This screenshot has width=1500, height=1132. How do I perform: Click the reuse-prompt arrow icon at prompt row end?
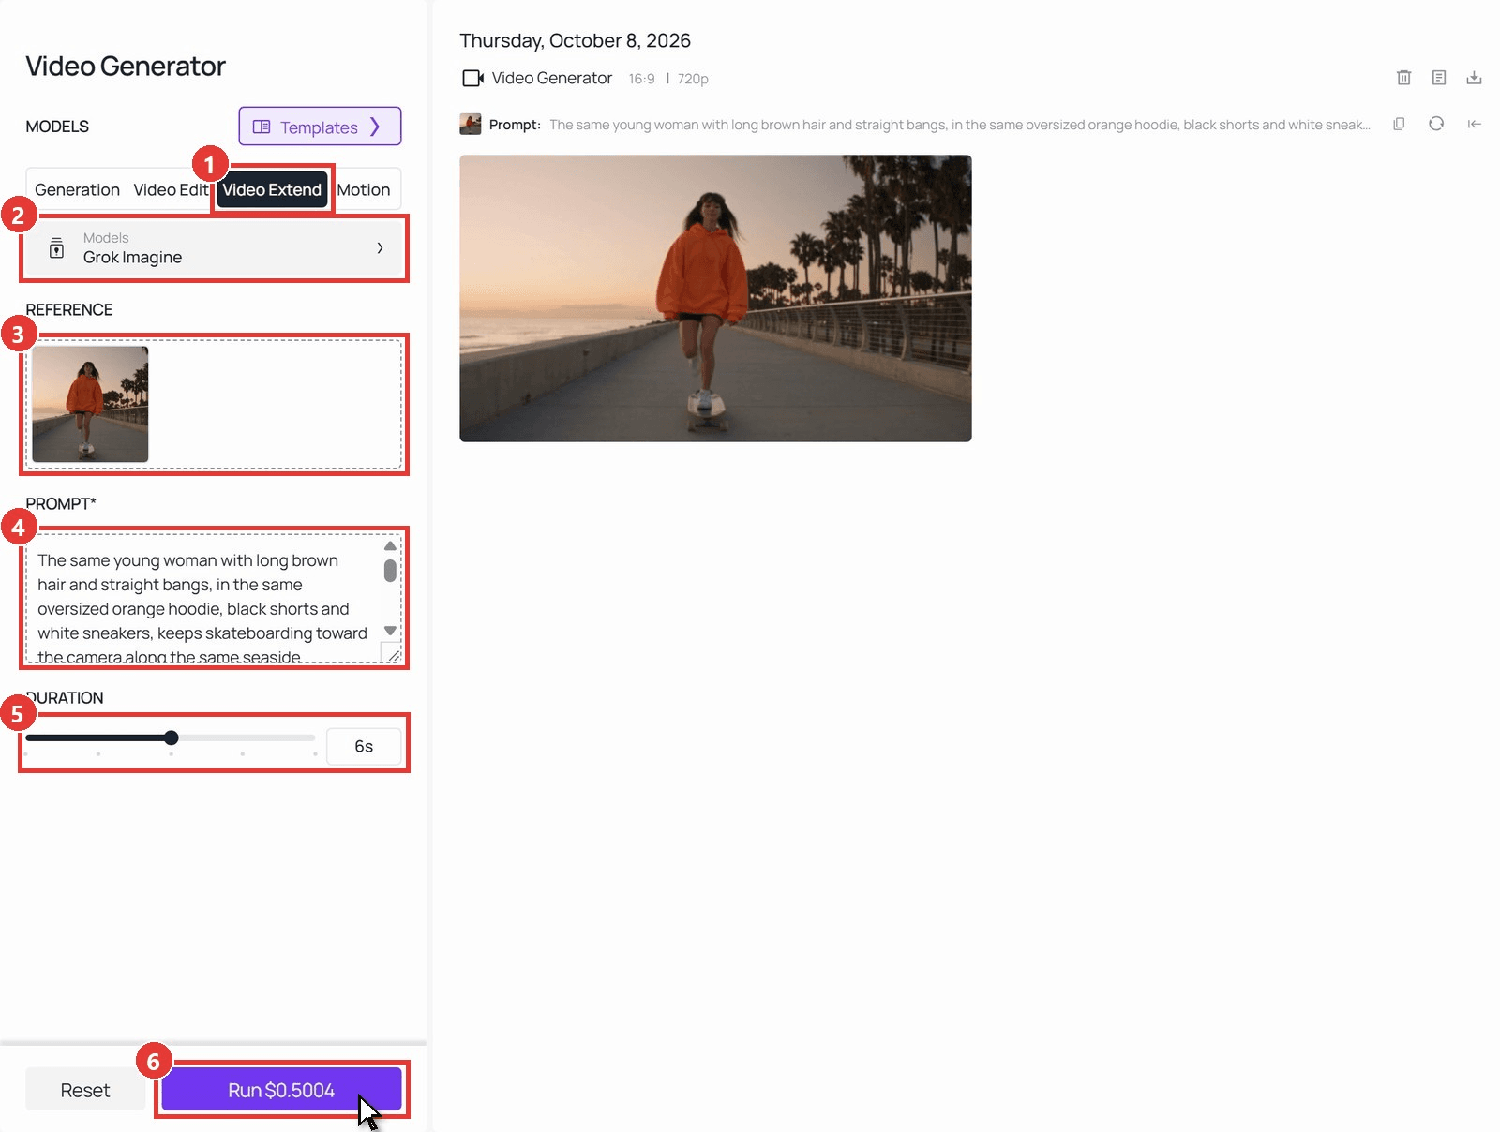(1474, 124)
